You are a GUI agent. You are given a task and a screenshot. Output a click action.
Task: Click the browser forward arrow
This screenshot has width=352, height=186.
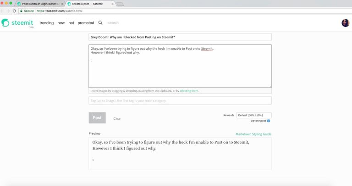(8, 11)
